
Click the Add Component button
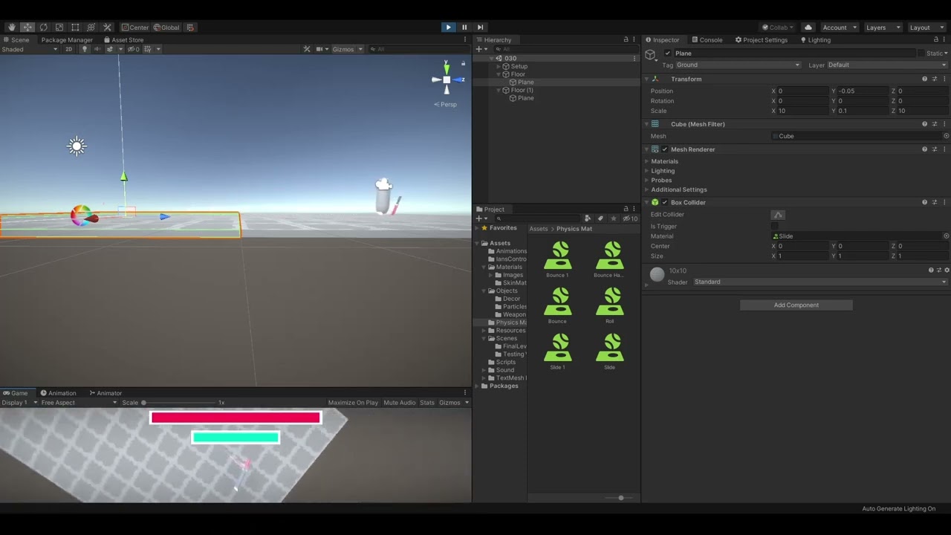tap(796, 305)
